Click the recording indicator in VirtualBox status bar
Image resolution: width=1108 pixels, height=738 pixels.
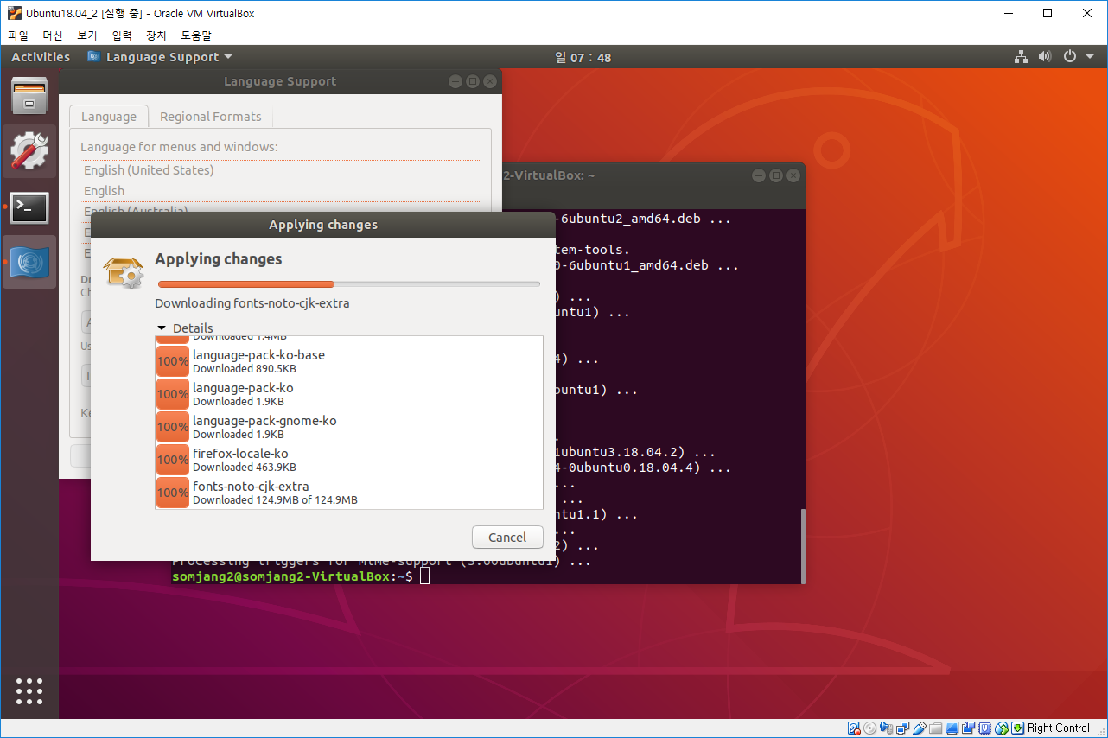click(x=969, y=728)
